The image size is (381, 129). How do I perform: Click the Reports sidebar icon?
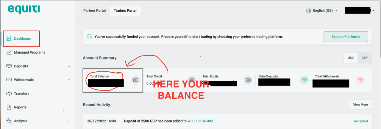click(9, 107)
